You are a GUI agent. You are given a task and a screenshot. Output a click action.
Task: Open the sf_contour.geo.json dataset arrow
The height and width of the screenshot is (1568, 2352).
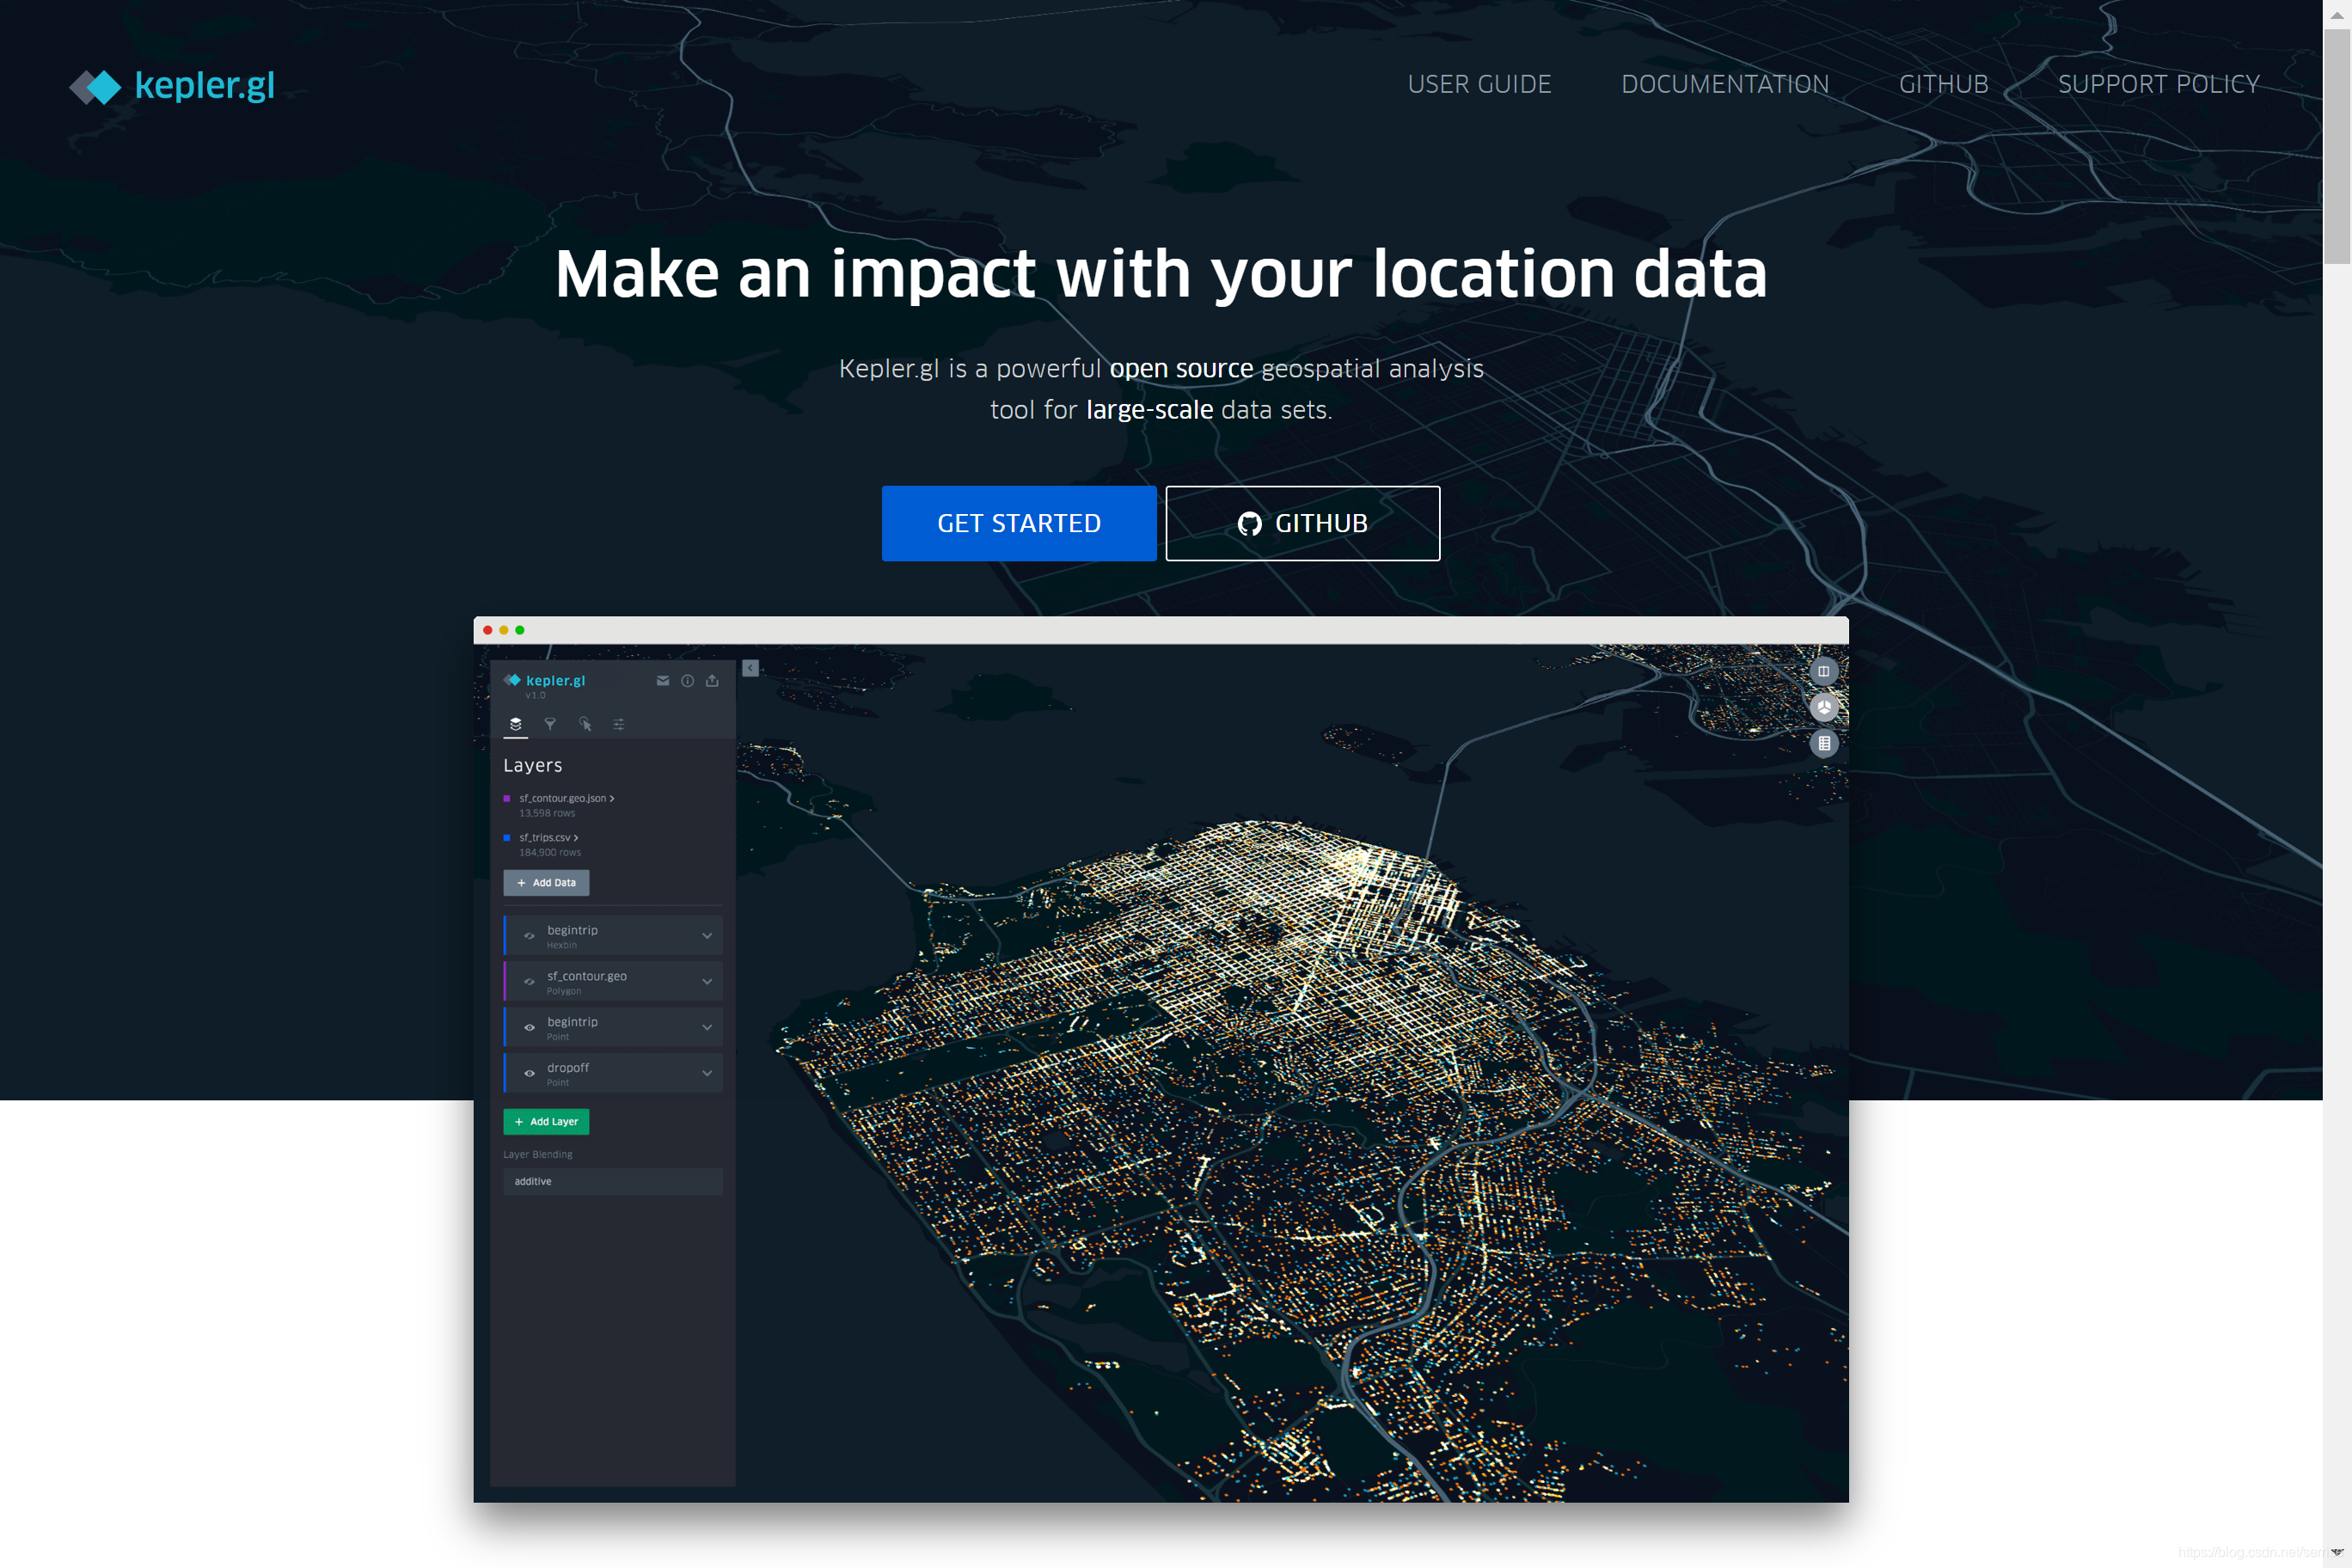(612, 798)
